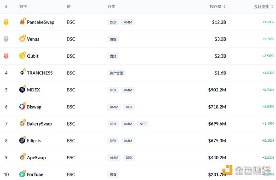Screen dimensions: 276x180
Task: Click the Venus protocol logo icon
Action: [22, 39]
